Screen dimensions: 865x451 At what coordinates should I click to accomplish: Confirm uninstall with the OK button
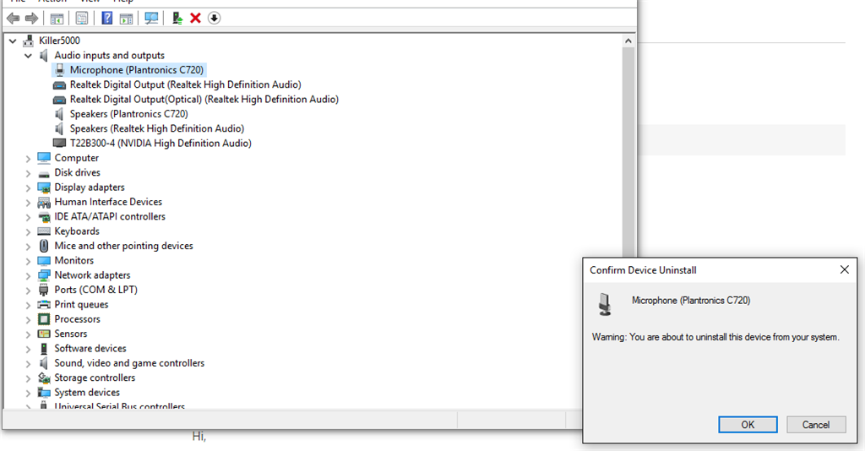[748, 425]
